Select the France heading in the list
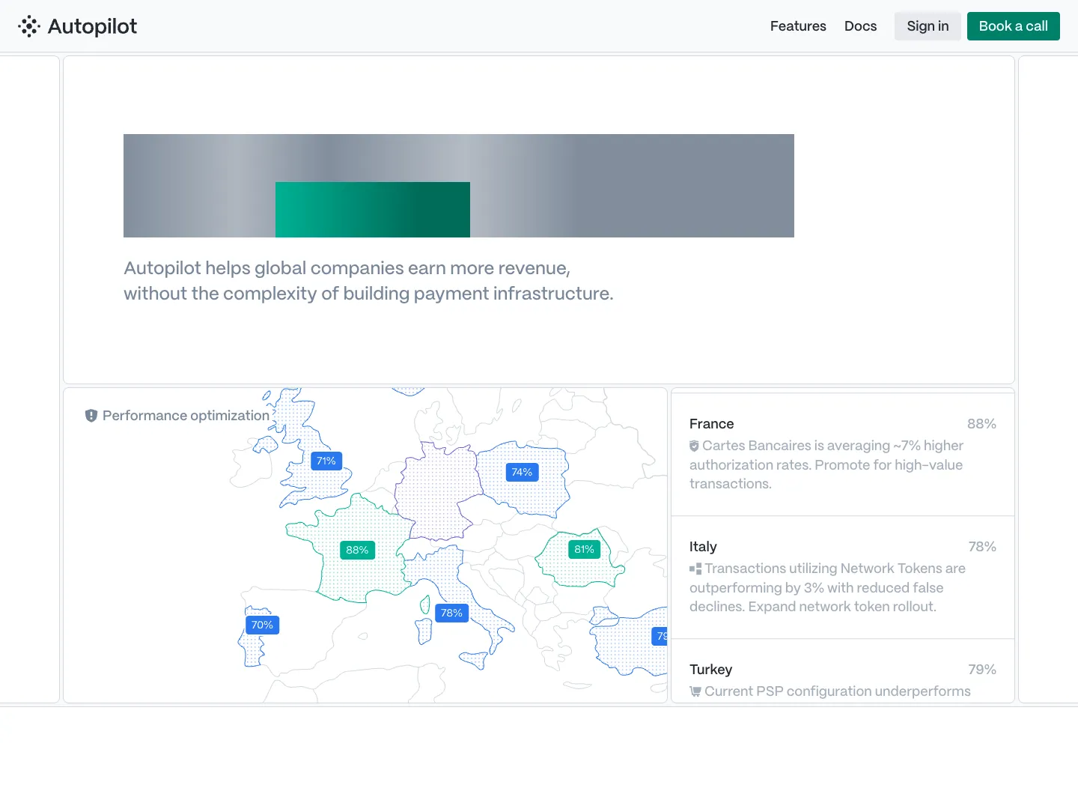The height and width of the screenshot is (809, 1078). (711, 424)
